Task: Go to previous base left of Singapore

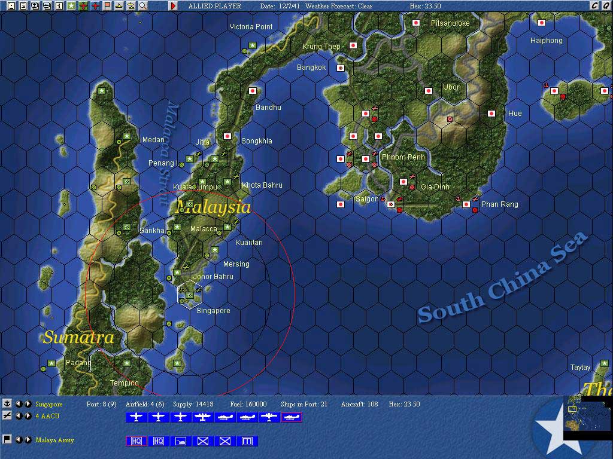Action: tap(19, 403)
